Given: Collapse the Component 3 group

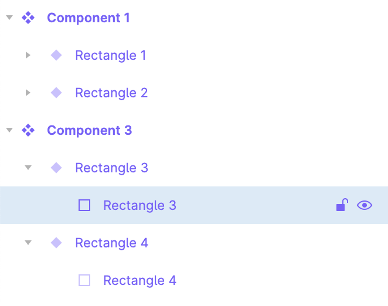Looking at the screenshot, I should click(x=9, y=130).
